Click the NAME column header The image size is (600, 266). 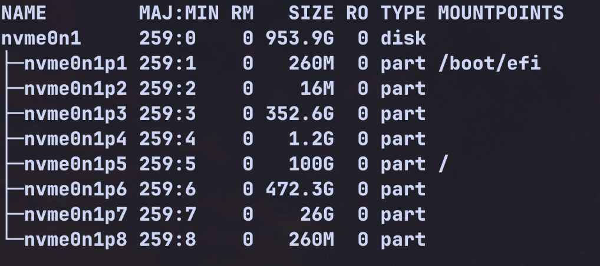(x=24, y=13)
